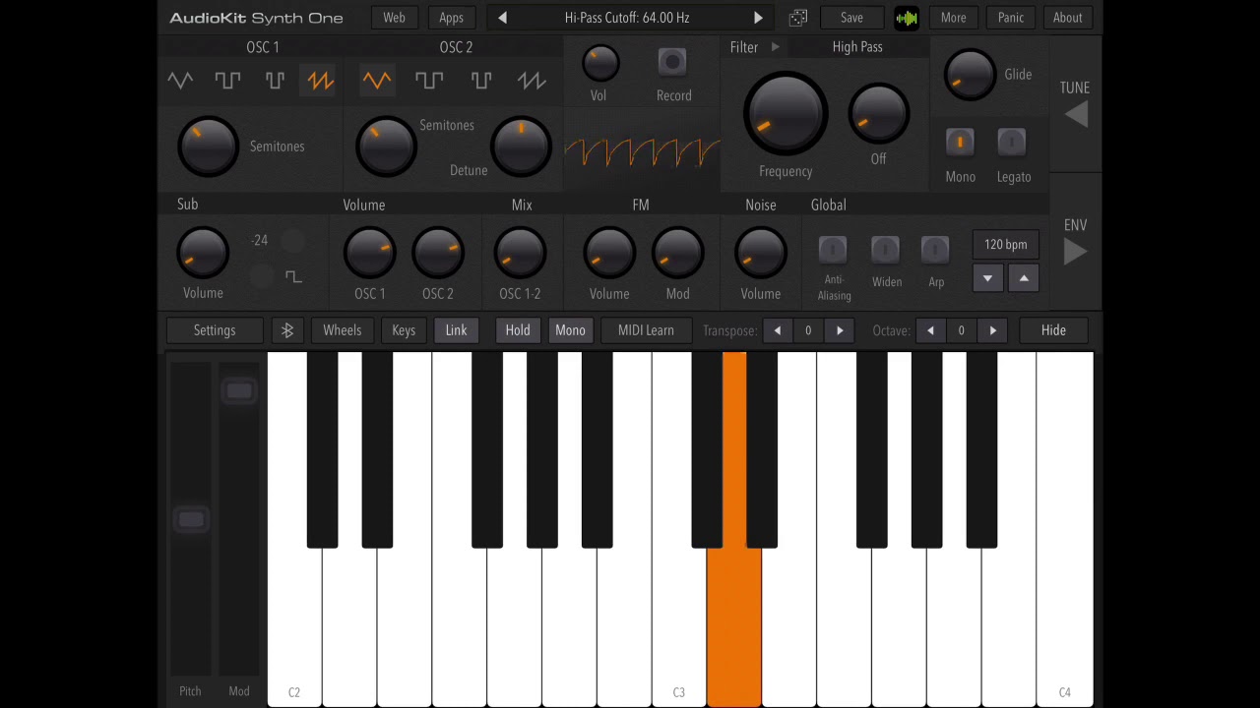Toggle the Mono switch near Glide
1260x708 pixels.
[x=960, y=143]
